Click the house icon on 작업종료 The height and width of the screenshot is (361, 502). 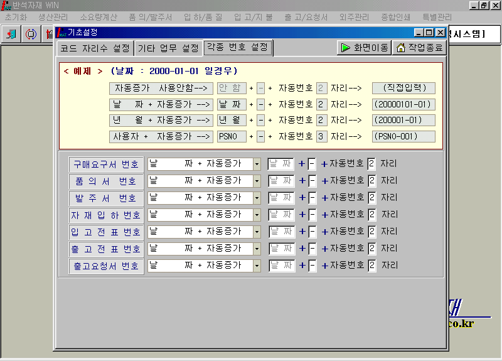[400, 48]
